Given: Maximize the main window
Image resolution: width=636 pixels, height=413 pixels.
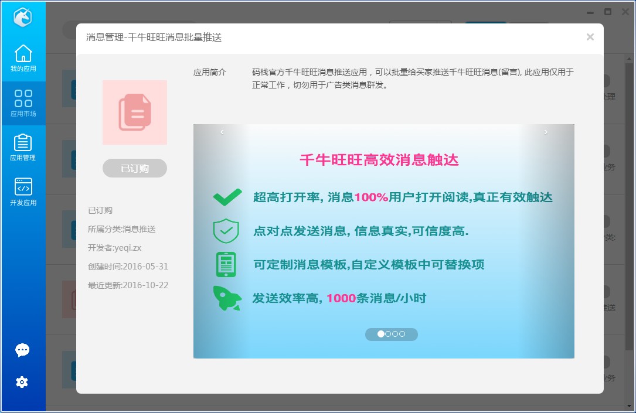Looking at the screenshot, I should (608, 12).
